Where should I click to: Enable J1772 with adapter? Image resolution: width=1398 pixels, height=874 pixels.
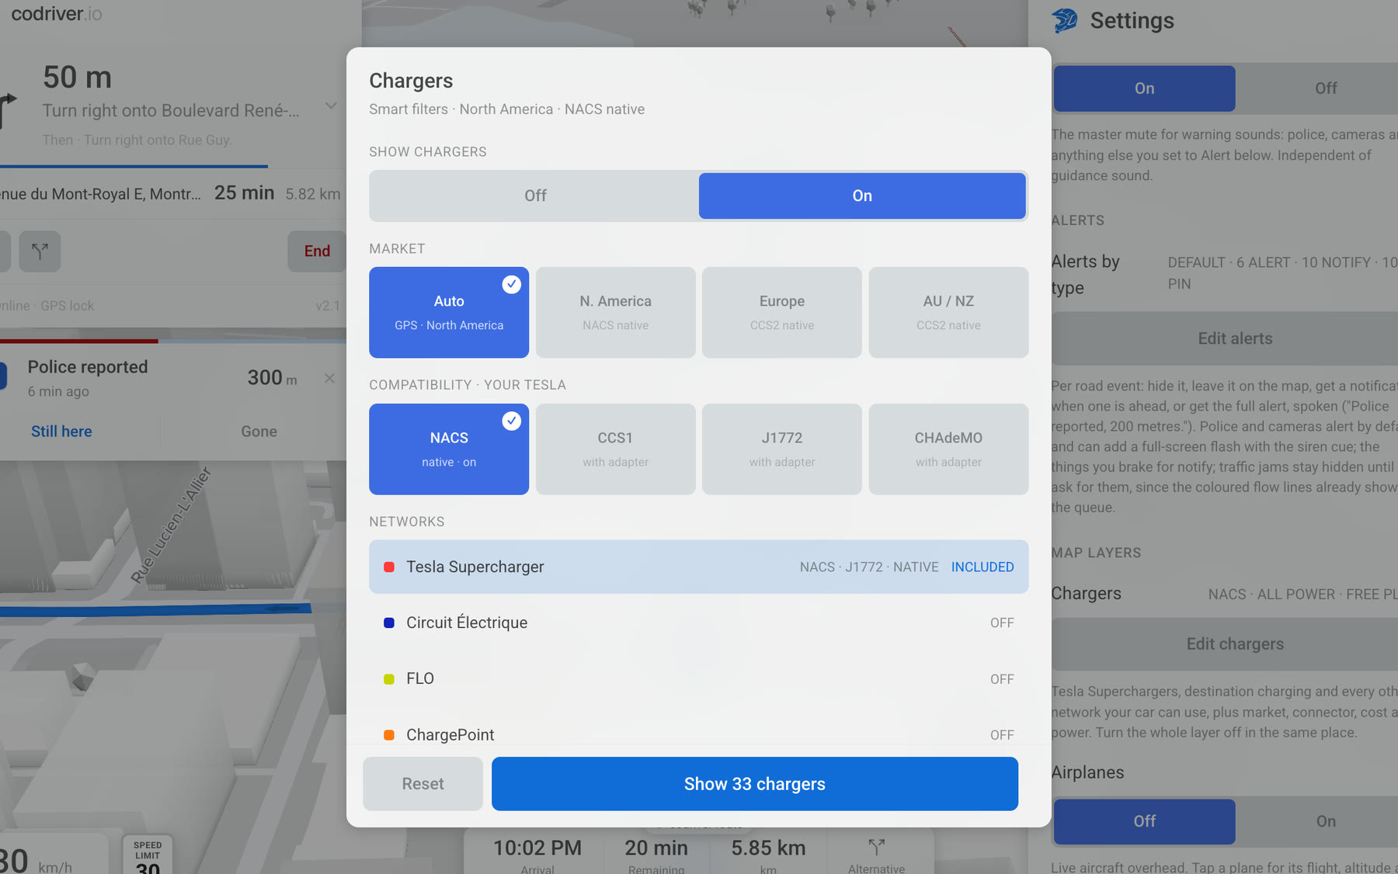pyautogui.click(x=782, y=449)
